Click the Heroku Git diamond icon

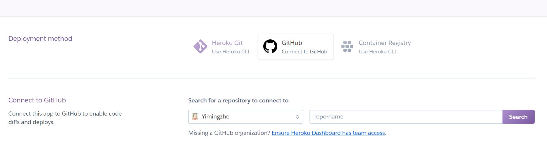click(x=200, y=46)
